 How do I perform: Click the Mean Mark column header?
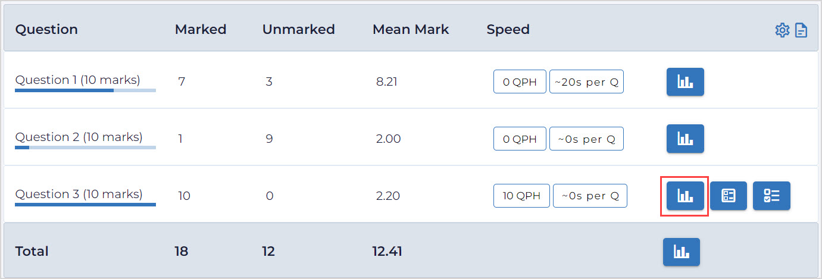click(411, 29)
